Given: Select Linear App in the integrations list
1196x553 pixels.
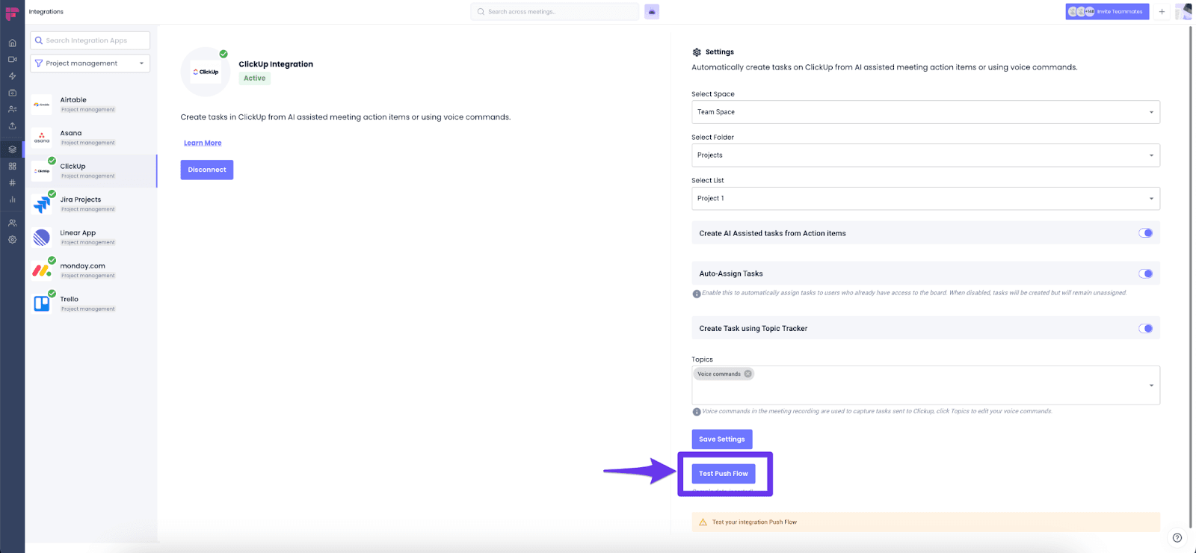Looking at the screenshot, I should (x=91, y=238).
